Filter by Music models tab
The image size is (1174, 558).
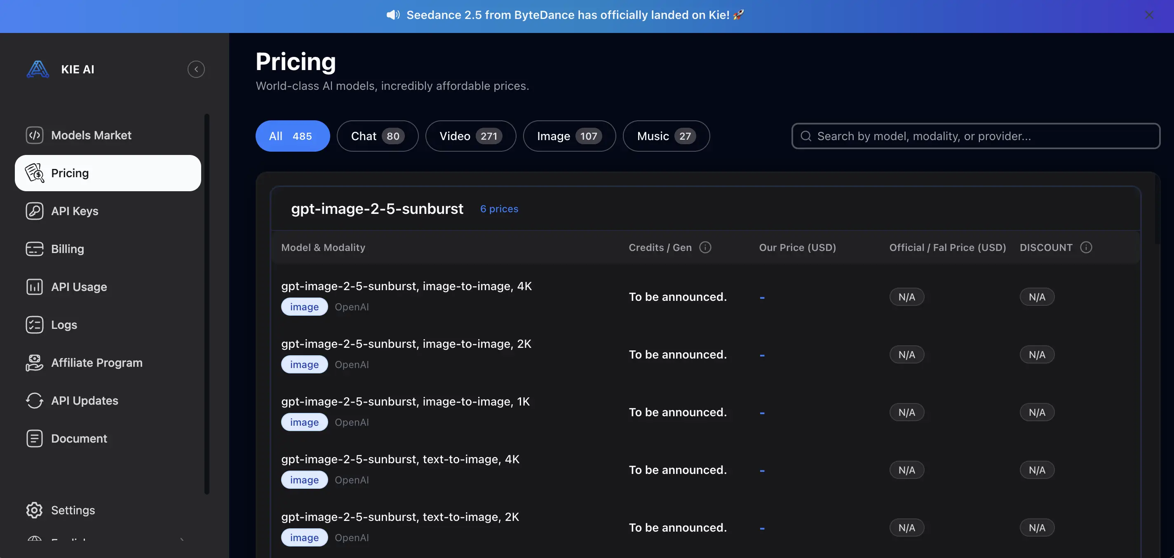point(666,136)
